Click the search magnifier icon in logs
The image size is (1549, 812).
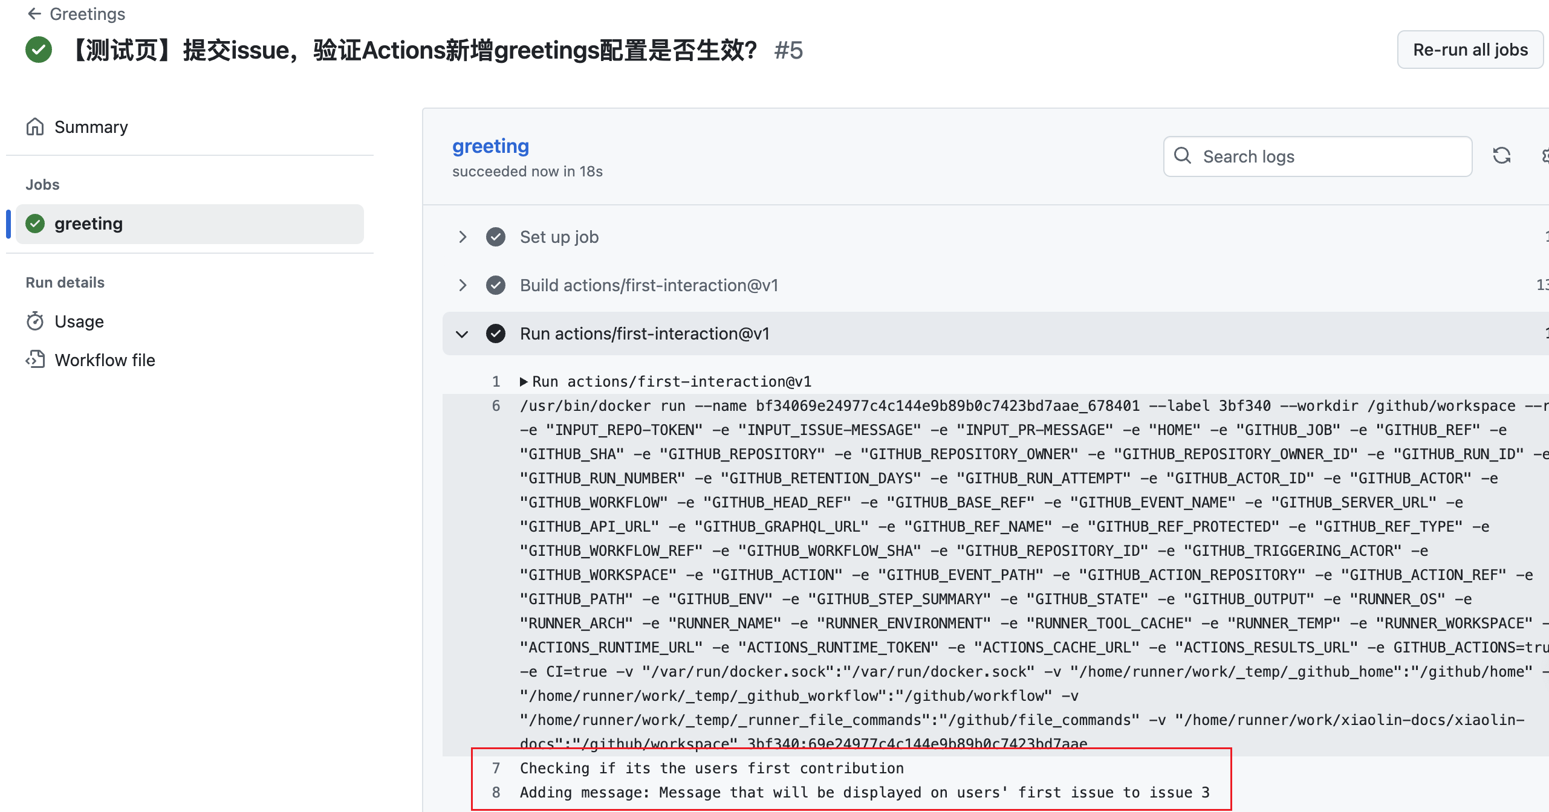pyautogui.click(x=1183, y=156)
